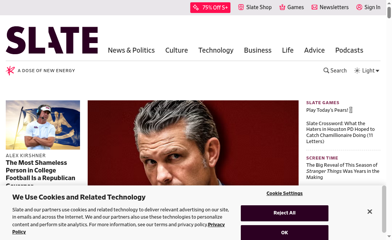This screenshot has width=392, height=240.
Task: Click the Sign In user icon
Action: pyautogui.click(x=359, y=7)
